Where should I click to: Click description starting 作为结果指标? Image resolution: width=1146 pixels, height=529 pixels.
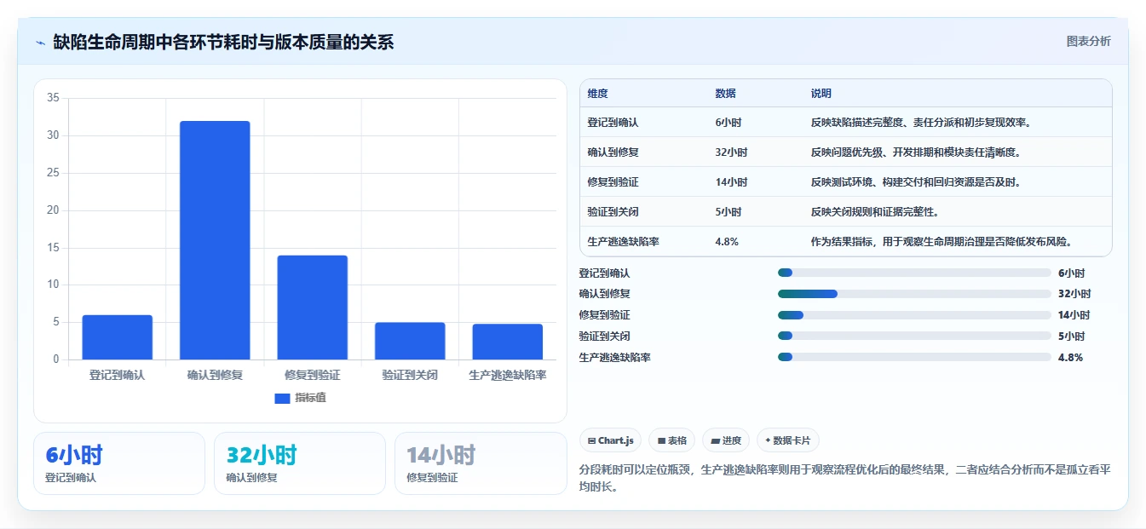[941, 242]
